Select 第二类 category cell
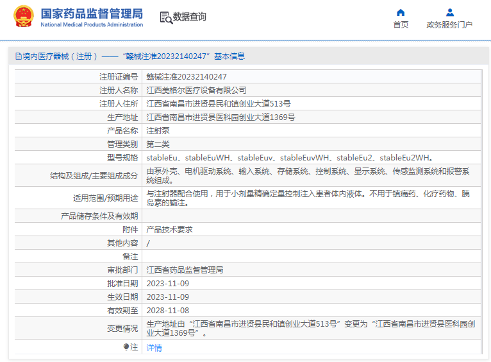The width and height of the screenshot is (491, 362). (x=312, y=144)
